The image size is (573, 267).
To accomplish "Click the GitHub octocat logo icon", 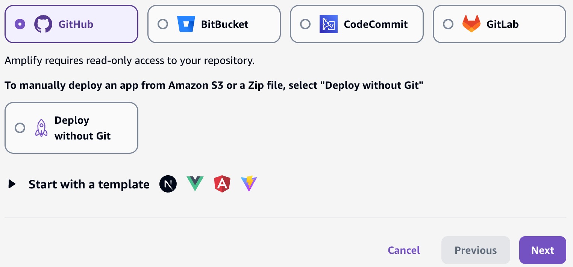I will (x=43, y=24).
